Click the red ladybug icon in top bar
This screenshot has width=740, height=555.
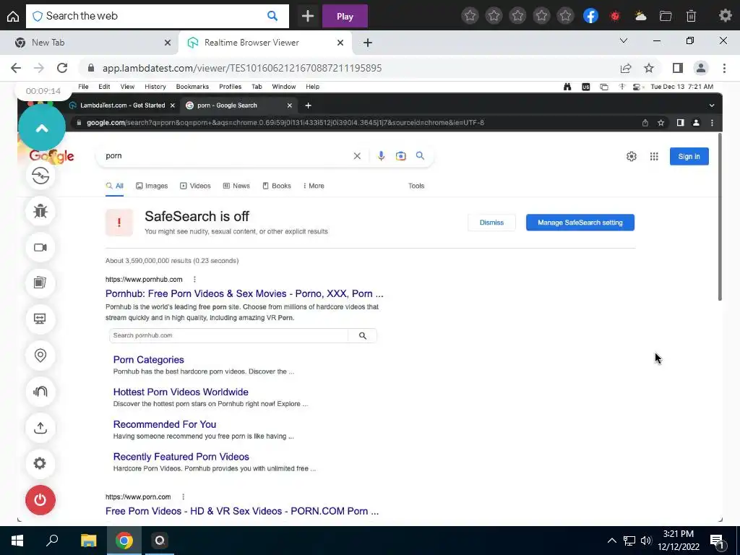[615, 16]
